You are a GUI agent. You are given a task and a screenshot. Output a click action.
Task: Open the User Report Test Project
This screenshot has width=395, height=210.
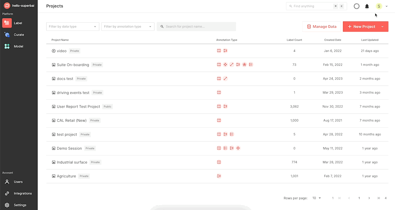pos(78,107)
